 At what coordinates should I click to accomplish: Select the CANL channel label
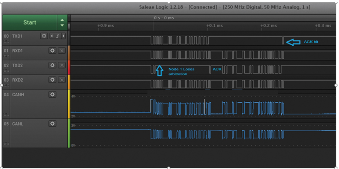click(x=18, y=124)
